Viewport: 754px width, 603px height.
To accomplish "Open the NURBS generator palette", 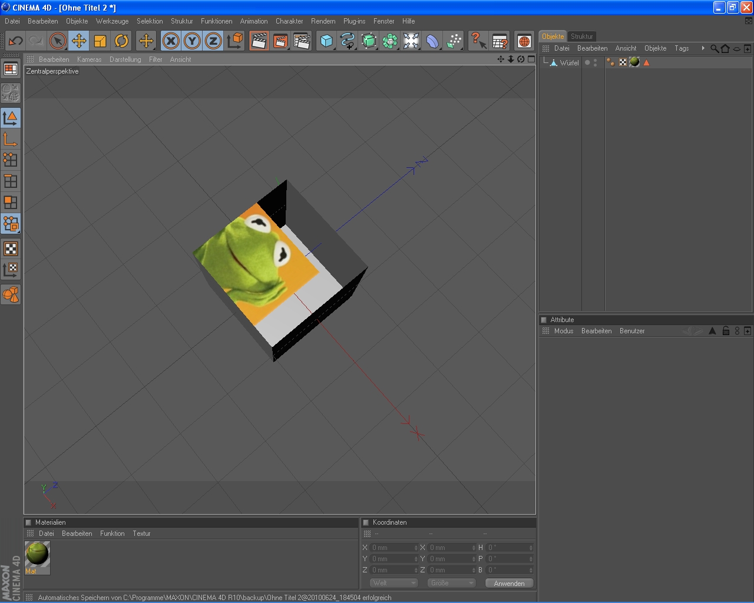I will (x=369, y=41).
